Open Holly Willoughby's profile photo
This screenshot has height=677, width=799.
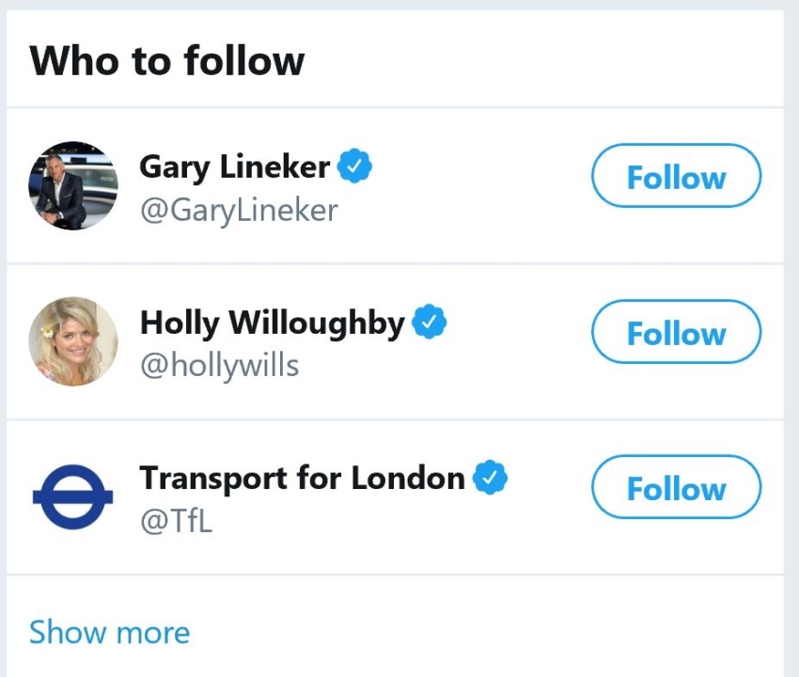click(73, 341)
